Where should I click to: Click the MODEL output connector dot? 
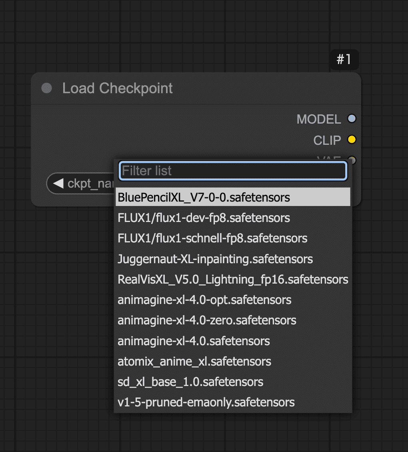pyautogui.click(x=352, y=119)
